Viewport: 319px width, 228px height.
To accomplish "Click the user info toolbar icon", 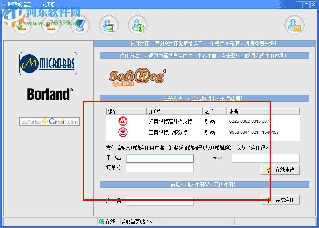I will pos(138,25).
